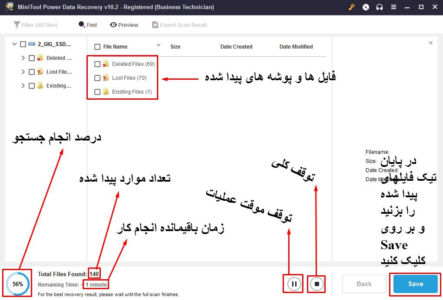Expand the Deleted tree node

[x=23, y=58]
